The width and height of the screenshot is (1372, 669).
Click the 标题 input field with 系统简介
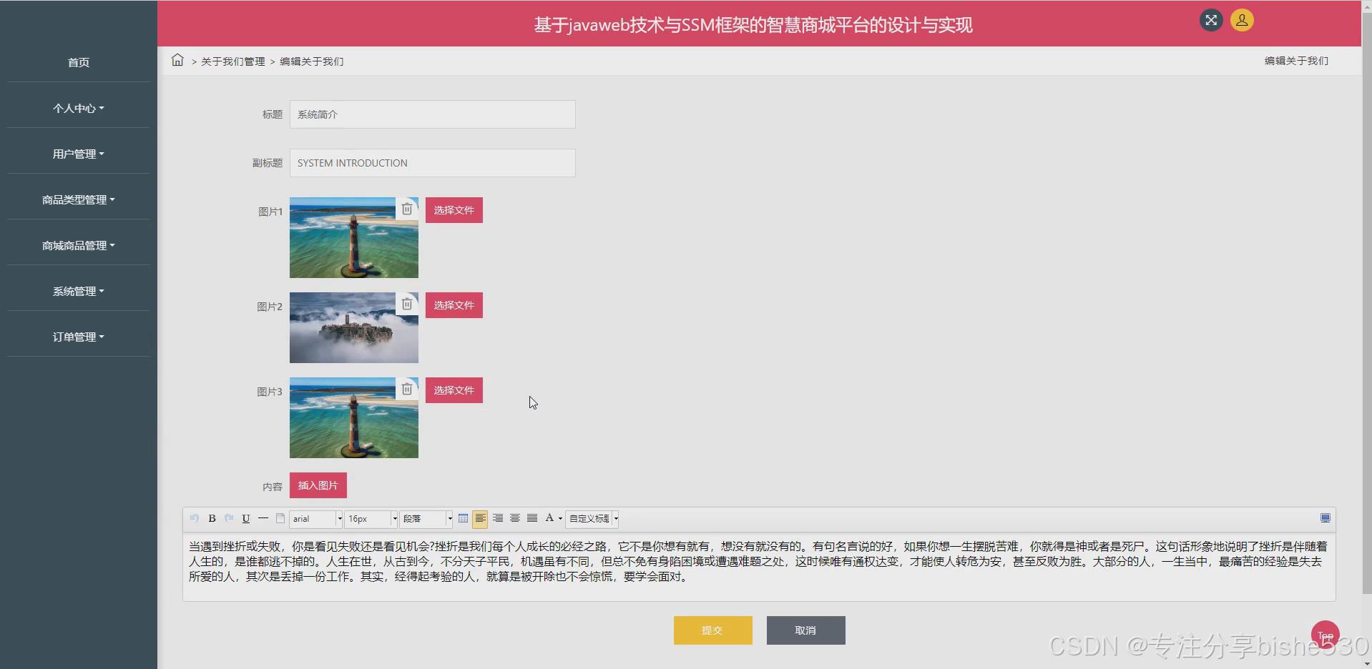433,114
